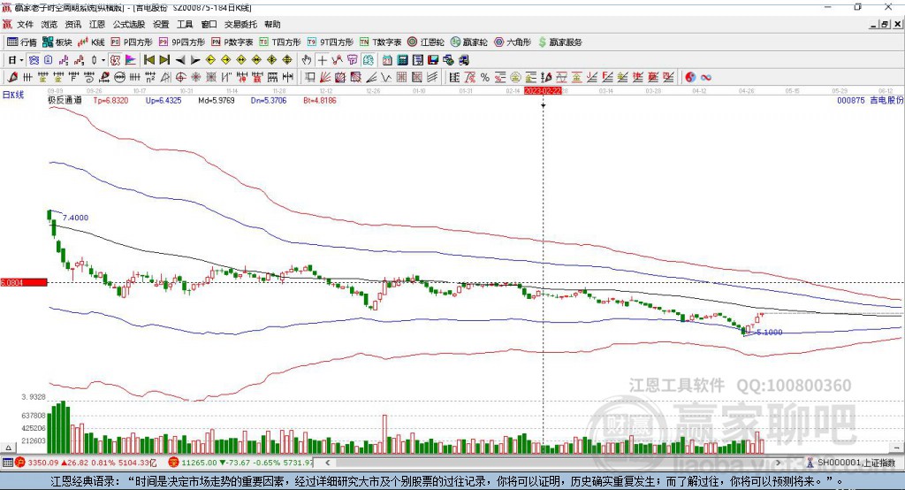Restore the inner chart window
Viewport: 905px width, 490px height.
[x=886, y=24]
